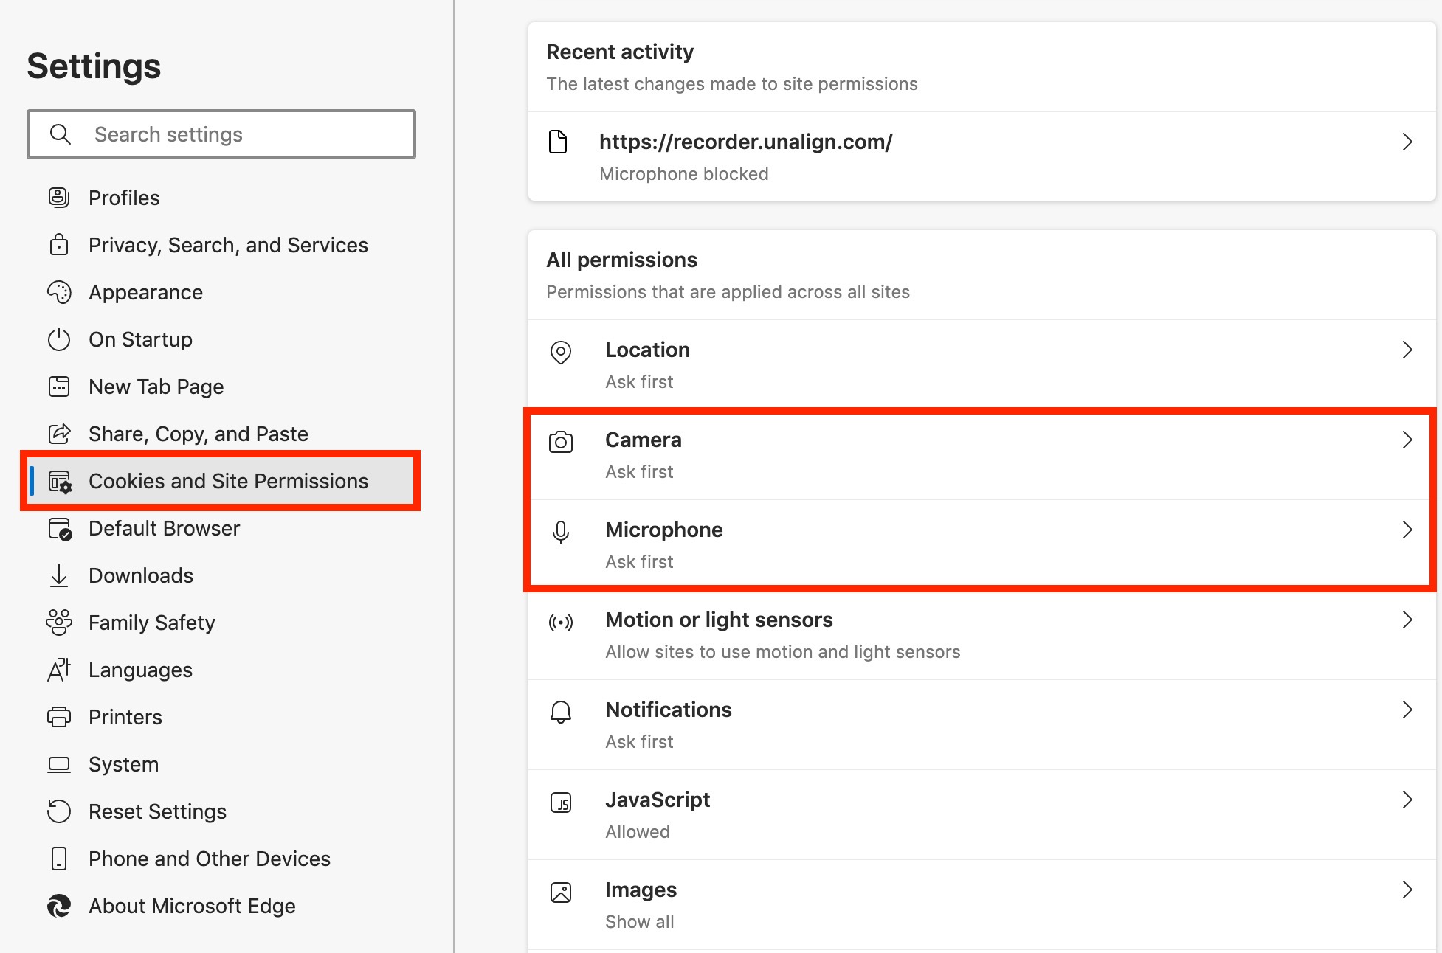Expand the JavaScript permission chevron
The width and height of the screenshot is (1442, 953).
point(1407,800)
